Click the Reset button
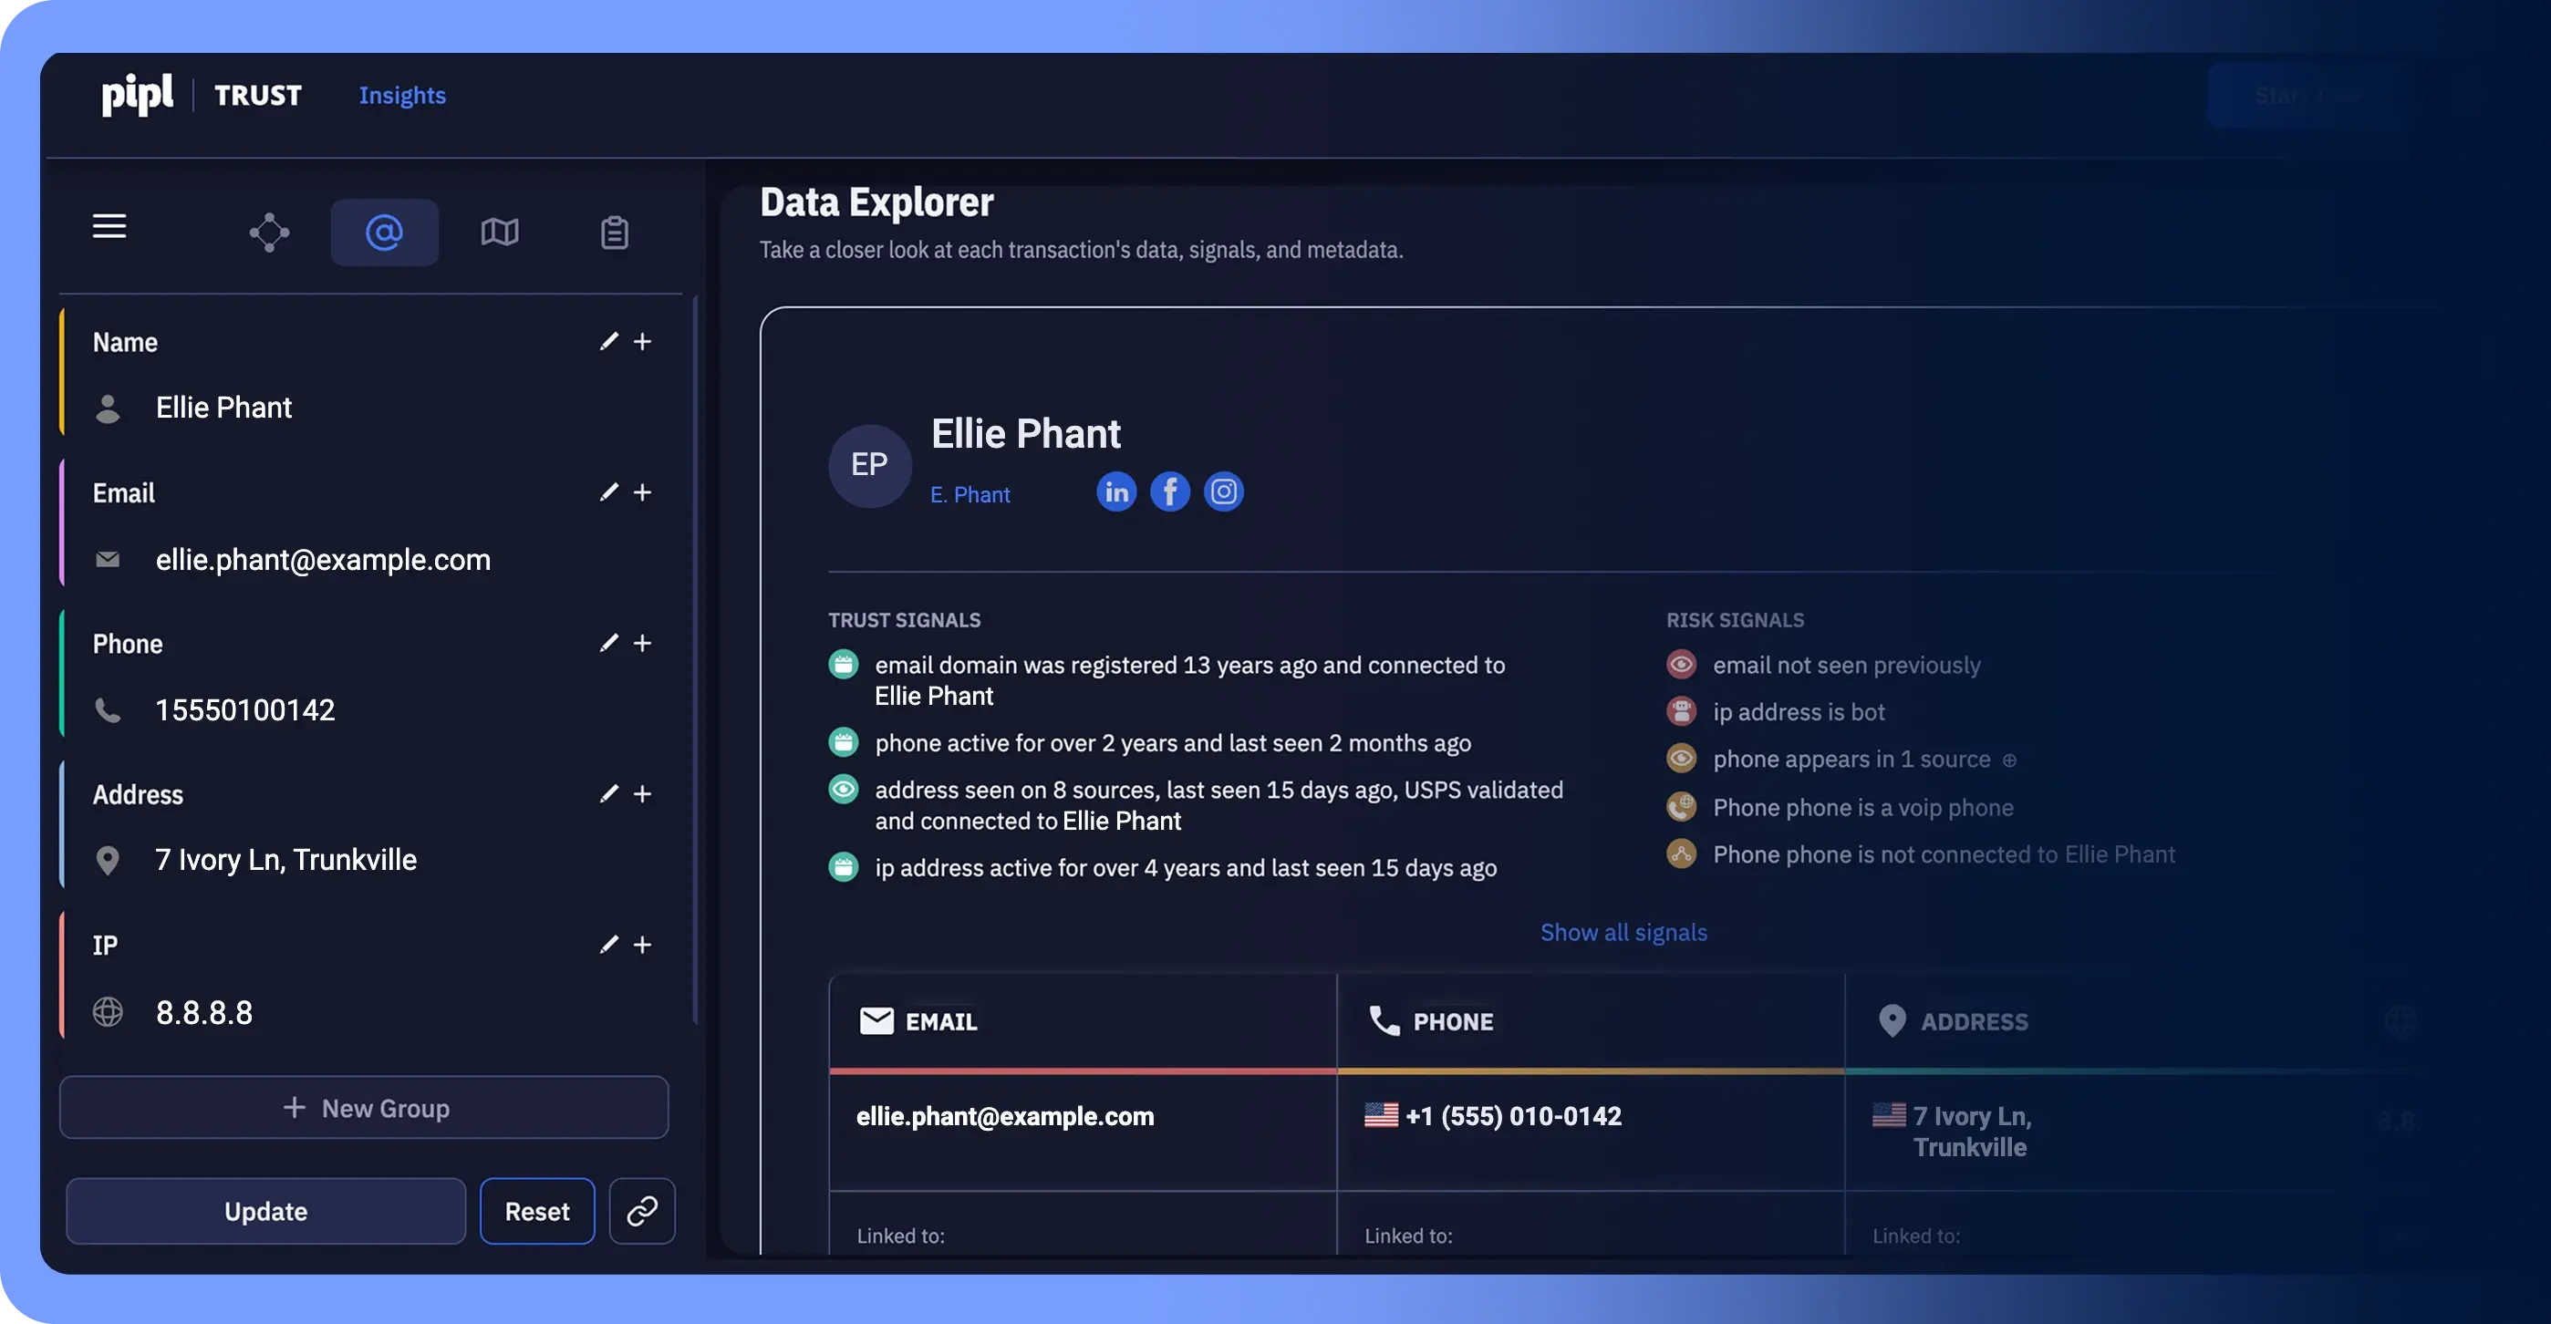2551x1324 pixels. pos(536,1210)
